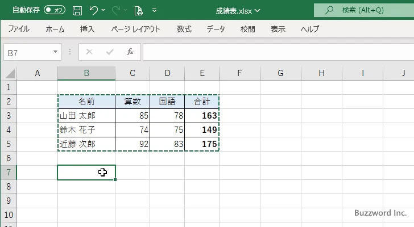The image size is (414, 227).
Task: Select row 1 header
Action: (x=9, y=87)
